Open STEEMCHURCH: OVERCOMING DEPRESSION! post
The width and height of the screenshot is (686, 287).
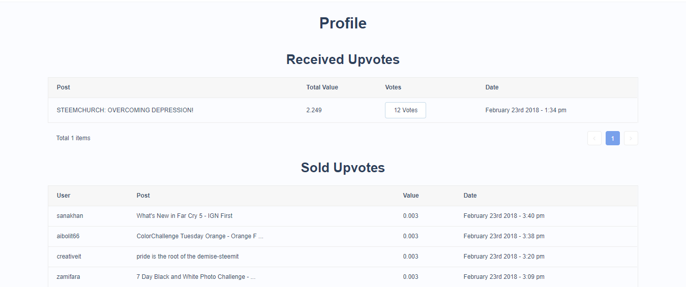click(125, 110)
